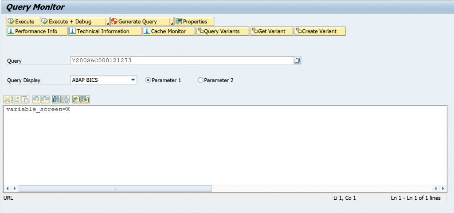The height and width of the screenshot is (213, 454).
Task: Execute the query
Action: pos(23,22)
